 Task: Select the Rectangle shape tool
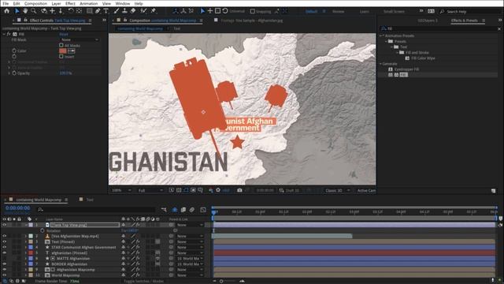tap(89, 11)
